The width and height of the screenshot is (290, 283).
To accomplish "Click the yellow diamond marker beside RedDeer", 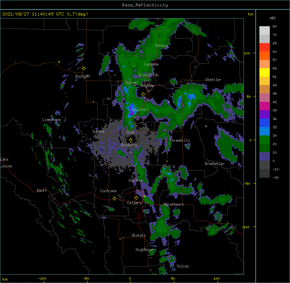I will click(x=143, y=94).
